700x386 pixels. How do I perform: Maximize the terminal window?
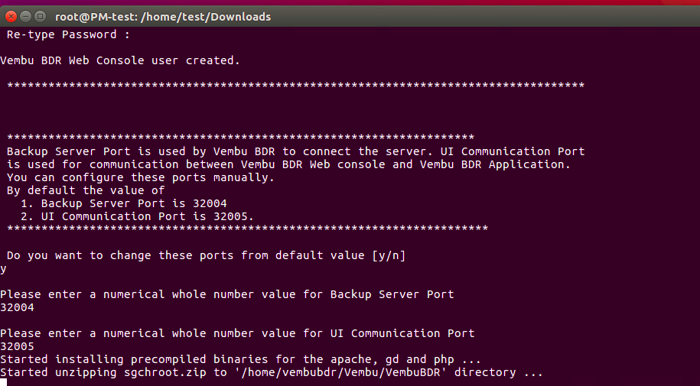tap(41, 17)
